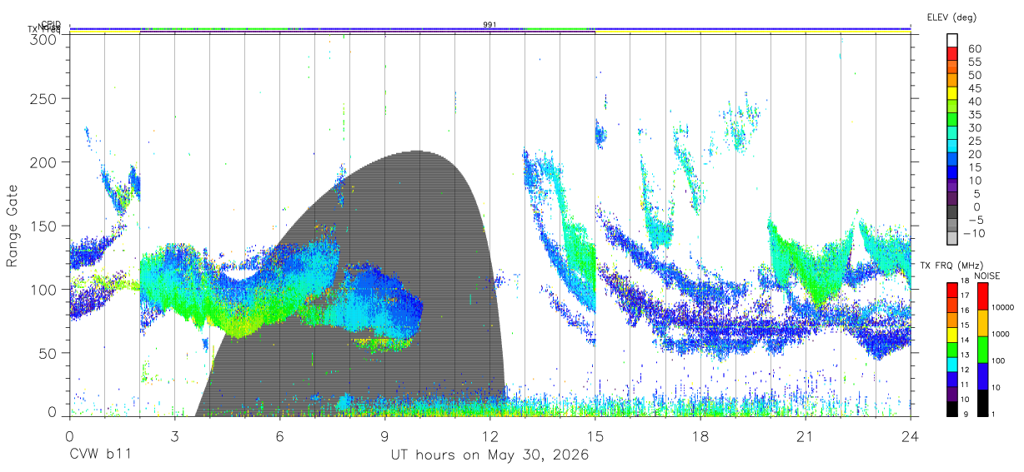Click the TX FRQ colorbar segment between 17 and 18
This screenshot has height=472, width=1024.
pyautogui.click(x=952, y=289)
